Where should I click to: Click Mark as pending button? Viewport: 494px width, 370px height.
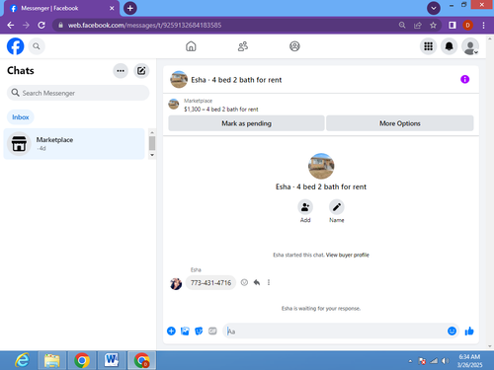tap(246, 123)
